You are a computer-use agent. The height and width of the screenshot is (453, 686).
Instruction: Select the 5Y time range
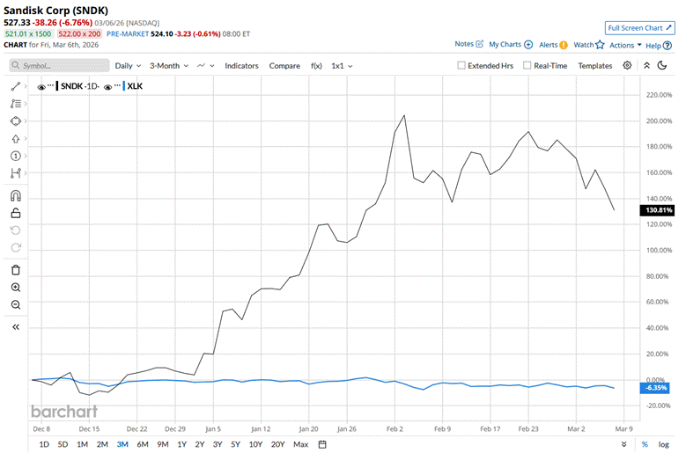tap(235, 444)
